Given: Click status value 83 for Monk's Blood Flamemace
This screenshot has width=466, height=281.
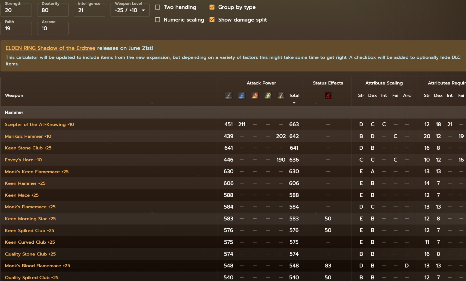Looking at the screenshot, I should pos(328,266).
